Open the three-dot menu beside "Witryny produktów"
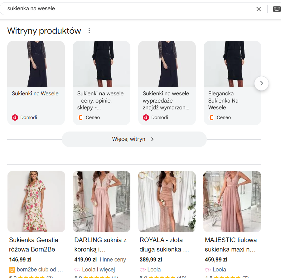Screen dimensions: 281x278 pyautogui.click(x=89, y=30)
